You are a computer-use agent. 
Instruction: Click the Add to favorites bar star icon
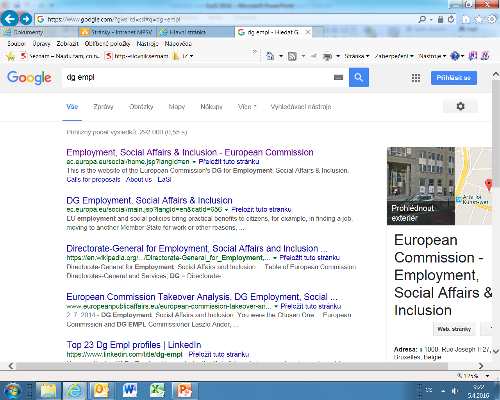tap(11, 56)
